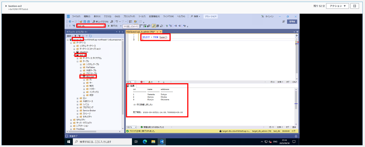365x147 pixels.
Task: Click the Save All toolbar icon
Action: [88, 22]
